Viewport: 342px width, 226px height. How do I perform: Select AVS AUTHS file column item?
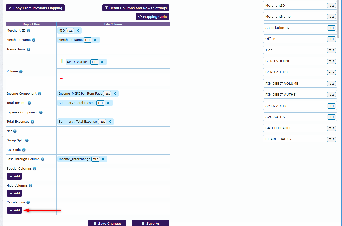(x=300, y=117)
